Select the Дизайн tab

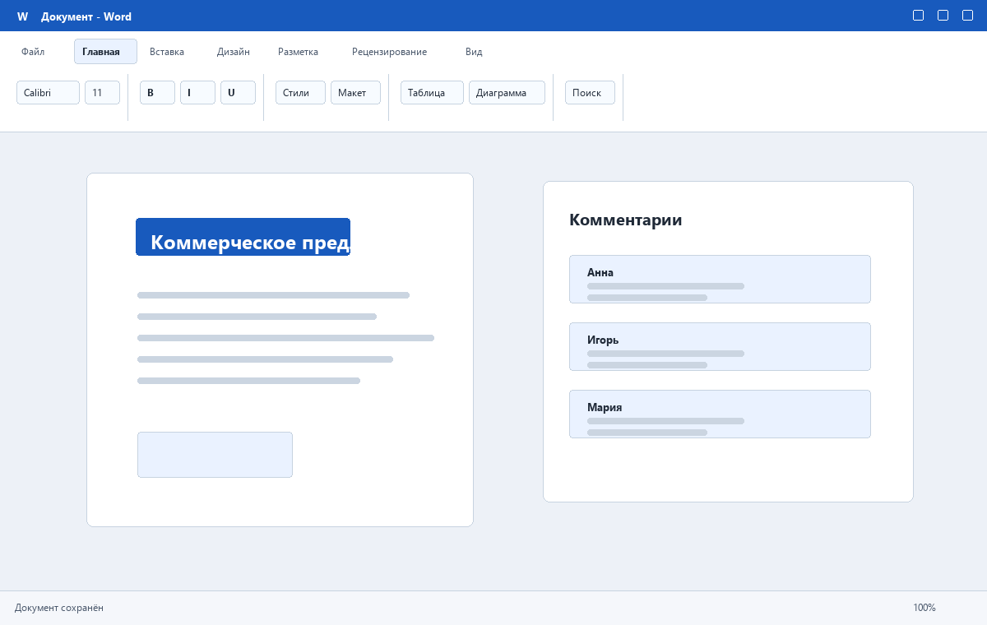tap(234, 52)
